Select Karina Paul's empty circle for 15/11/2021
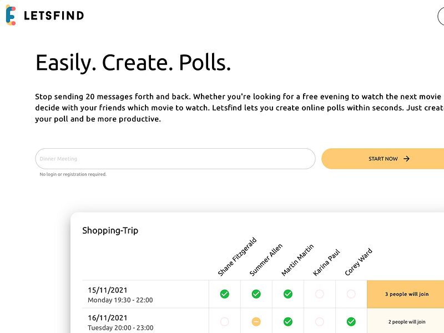This screenshot has height=333, width=444. [x=320, y=294]
